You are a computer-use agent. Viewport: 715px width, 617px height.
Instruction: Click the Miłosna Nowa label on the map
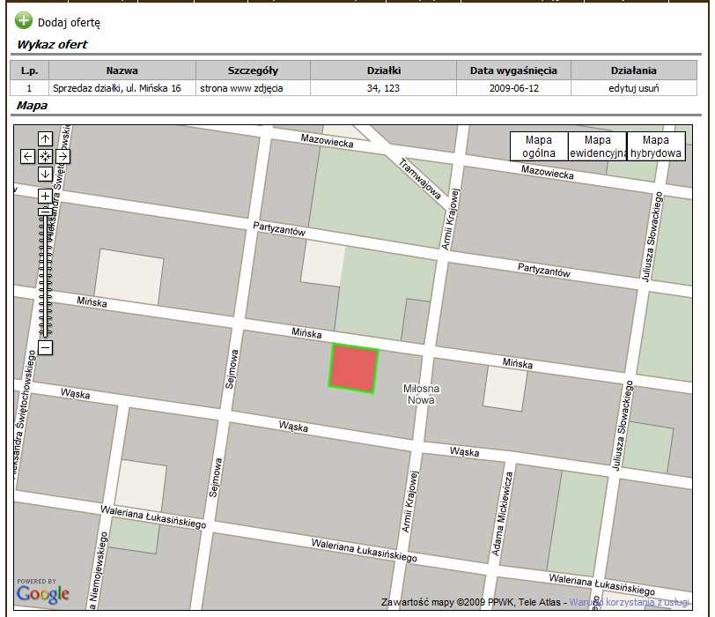click(x=421, y=394)
